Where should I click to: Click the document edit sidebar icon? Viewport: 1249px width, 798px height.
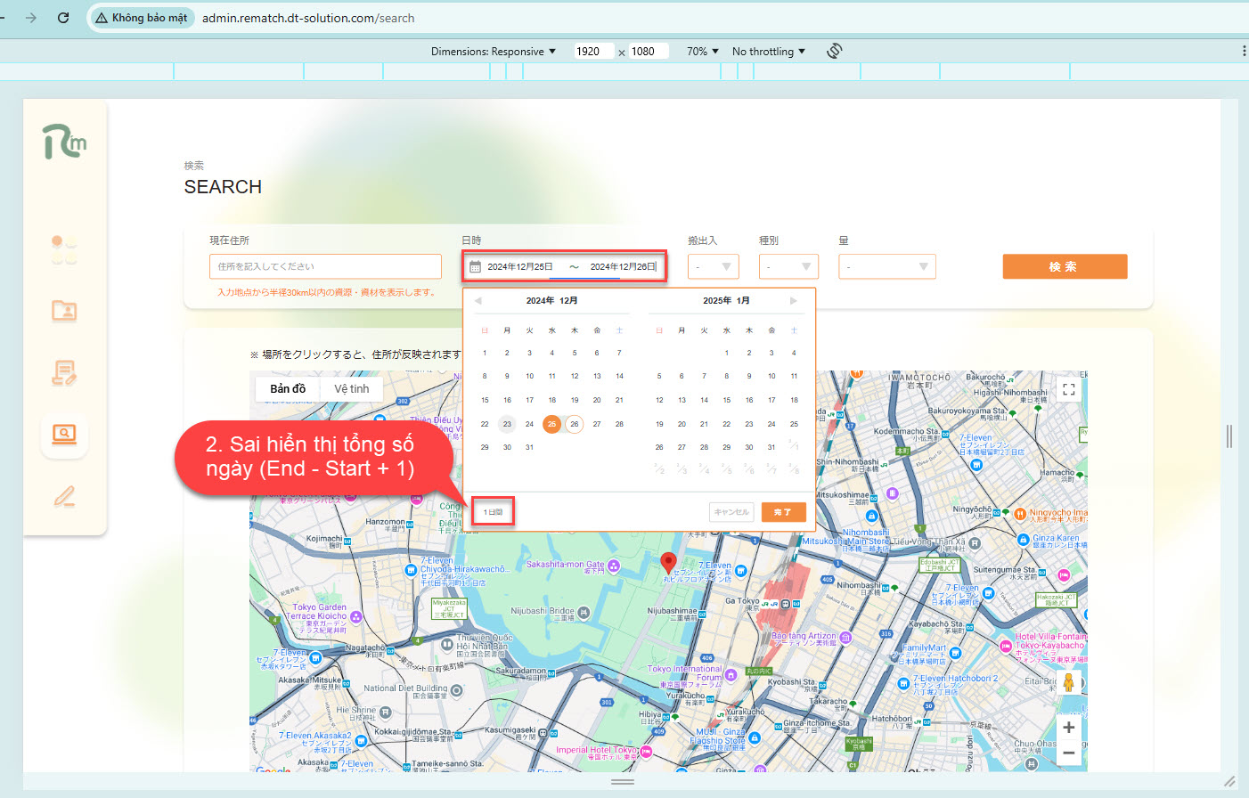64,372
